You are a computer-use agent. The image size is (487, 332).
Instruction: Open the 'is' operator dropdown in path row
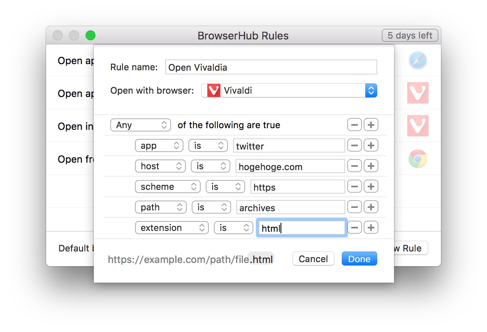point(211,207)
